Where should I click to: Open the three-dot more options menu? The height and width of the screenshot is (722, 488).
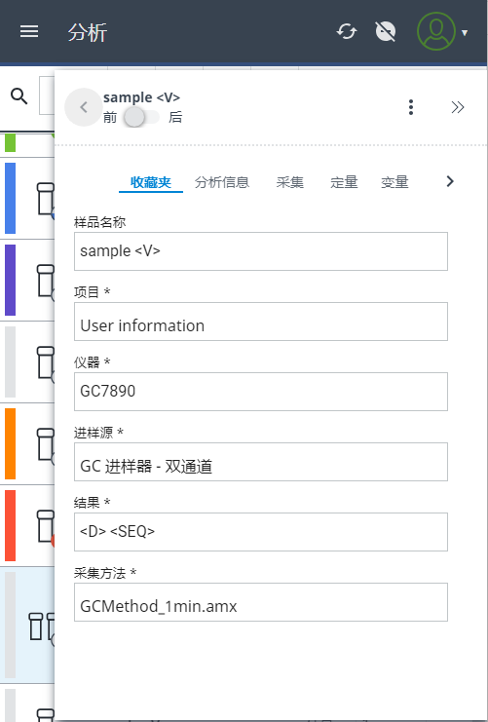pos(411,107)
